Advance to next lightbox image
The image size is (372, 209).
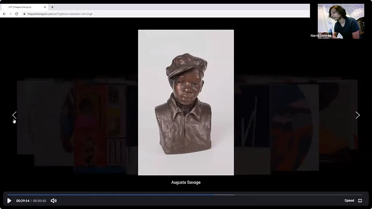[358, 115]
